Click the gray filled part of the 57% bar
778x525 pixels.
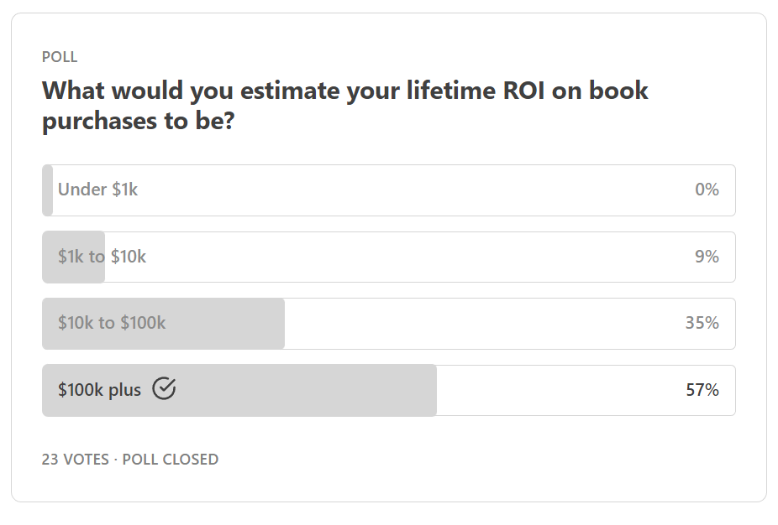tap(239, 390)
